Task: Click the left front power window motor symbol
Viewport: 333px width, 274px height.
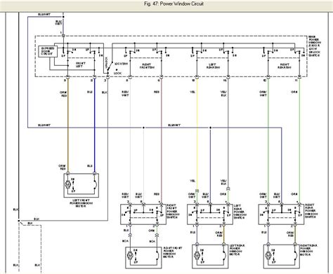Action: coord(67,185)
